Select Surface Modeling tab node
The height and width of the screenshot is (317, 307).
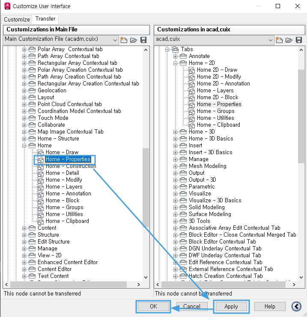[210, 214]
